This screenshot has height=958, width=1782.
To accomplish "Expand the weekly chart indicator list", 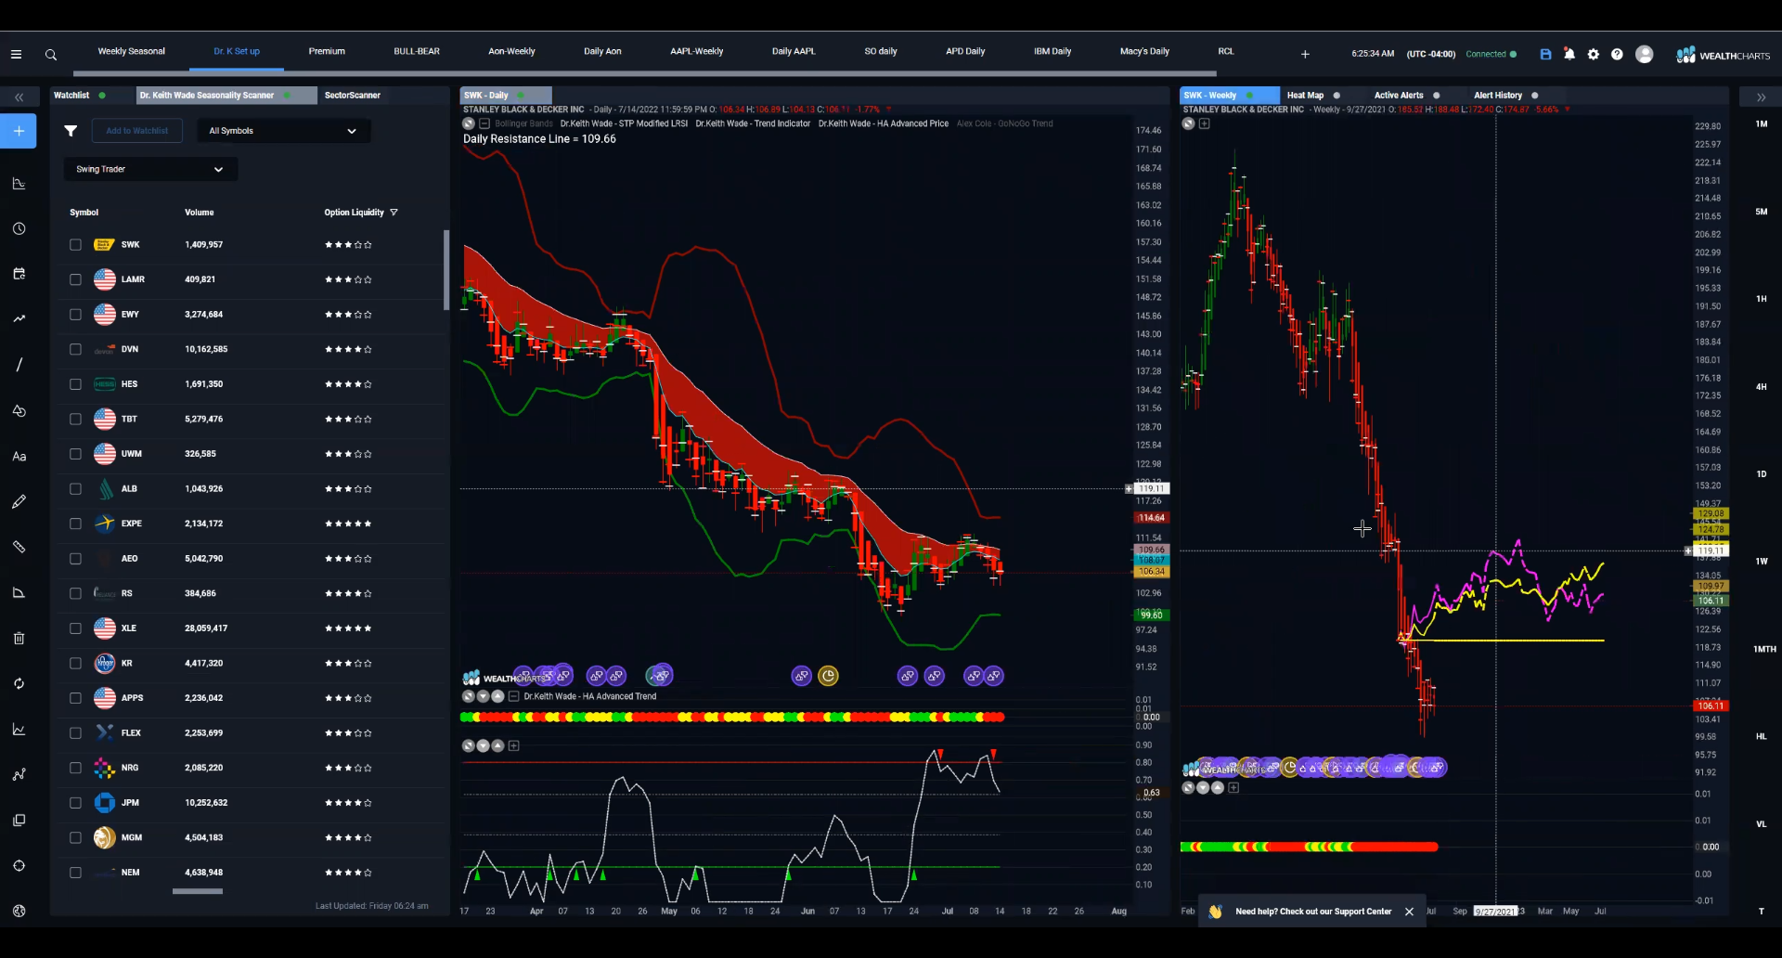I will (x=1204, y=123).
